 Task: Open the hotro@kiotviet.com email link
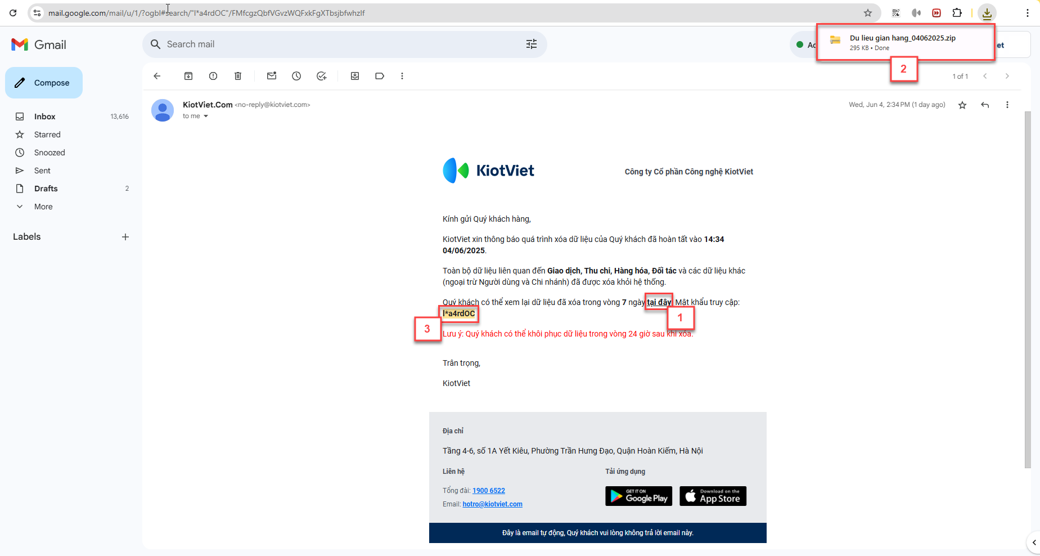click(492, 504)
